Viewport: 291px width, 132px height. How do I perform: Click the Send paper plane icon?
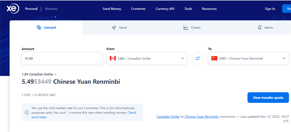114,28
